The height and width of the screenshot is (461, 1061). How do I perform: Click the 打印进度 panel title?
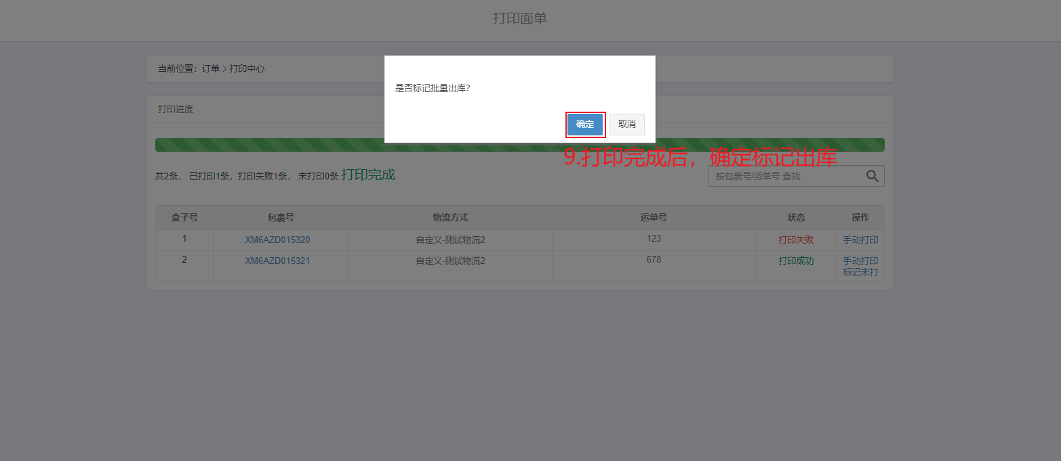coord(176,109)
